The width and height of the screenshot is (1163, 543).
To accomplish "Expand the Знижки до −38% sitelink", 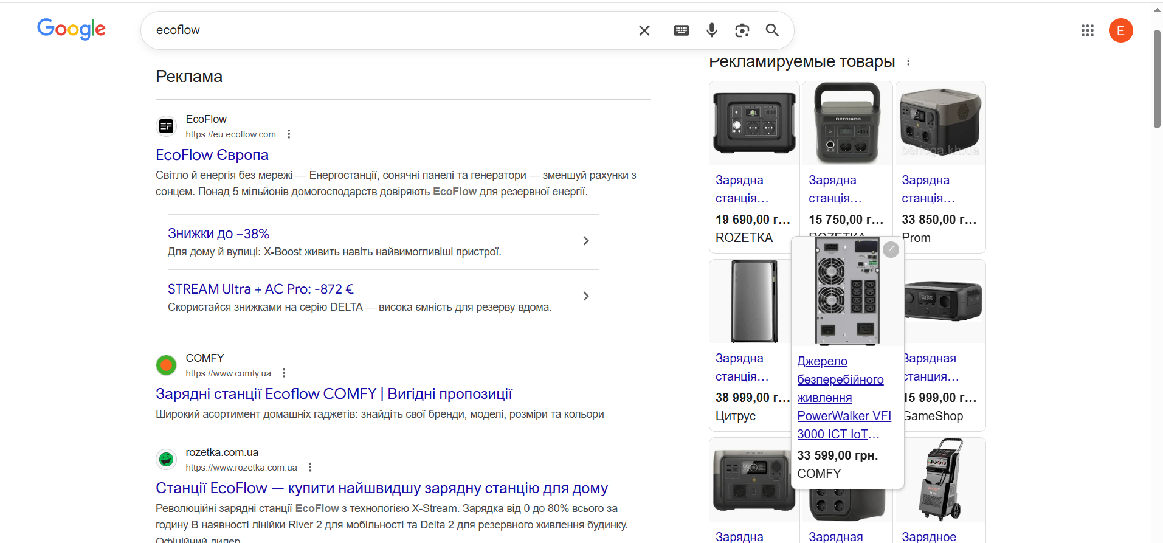I will click(x=585, y=241).
